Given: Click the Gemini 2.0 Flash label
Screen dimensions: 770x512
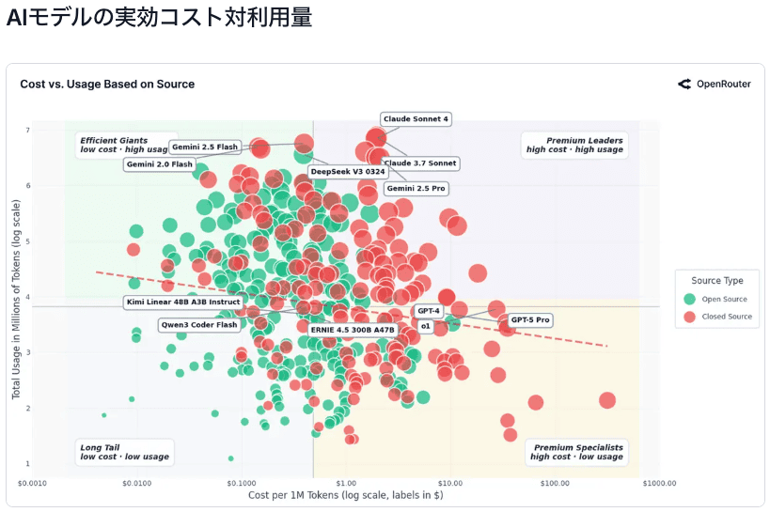Looking at the screenshot, I should pyautogui.click(x=159, y=164).
